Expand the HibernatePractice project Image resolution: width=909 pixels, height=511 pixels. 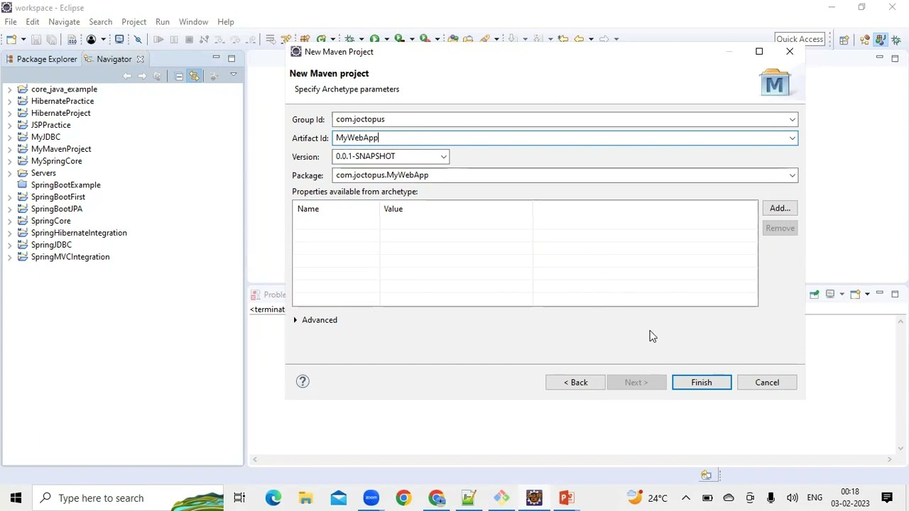point(10,101)
